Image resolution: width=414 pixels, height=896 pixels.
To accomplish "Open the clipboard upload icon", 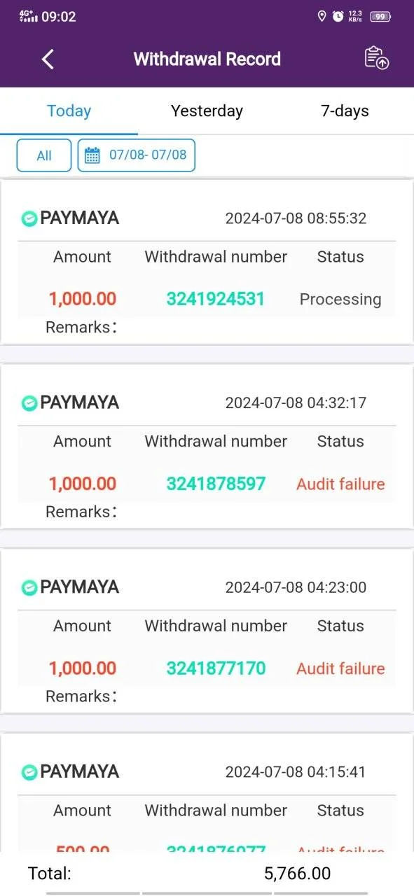I will pos(377,58).
